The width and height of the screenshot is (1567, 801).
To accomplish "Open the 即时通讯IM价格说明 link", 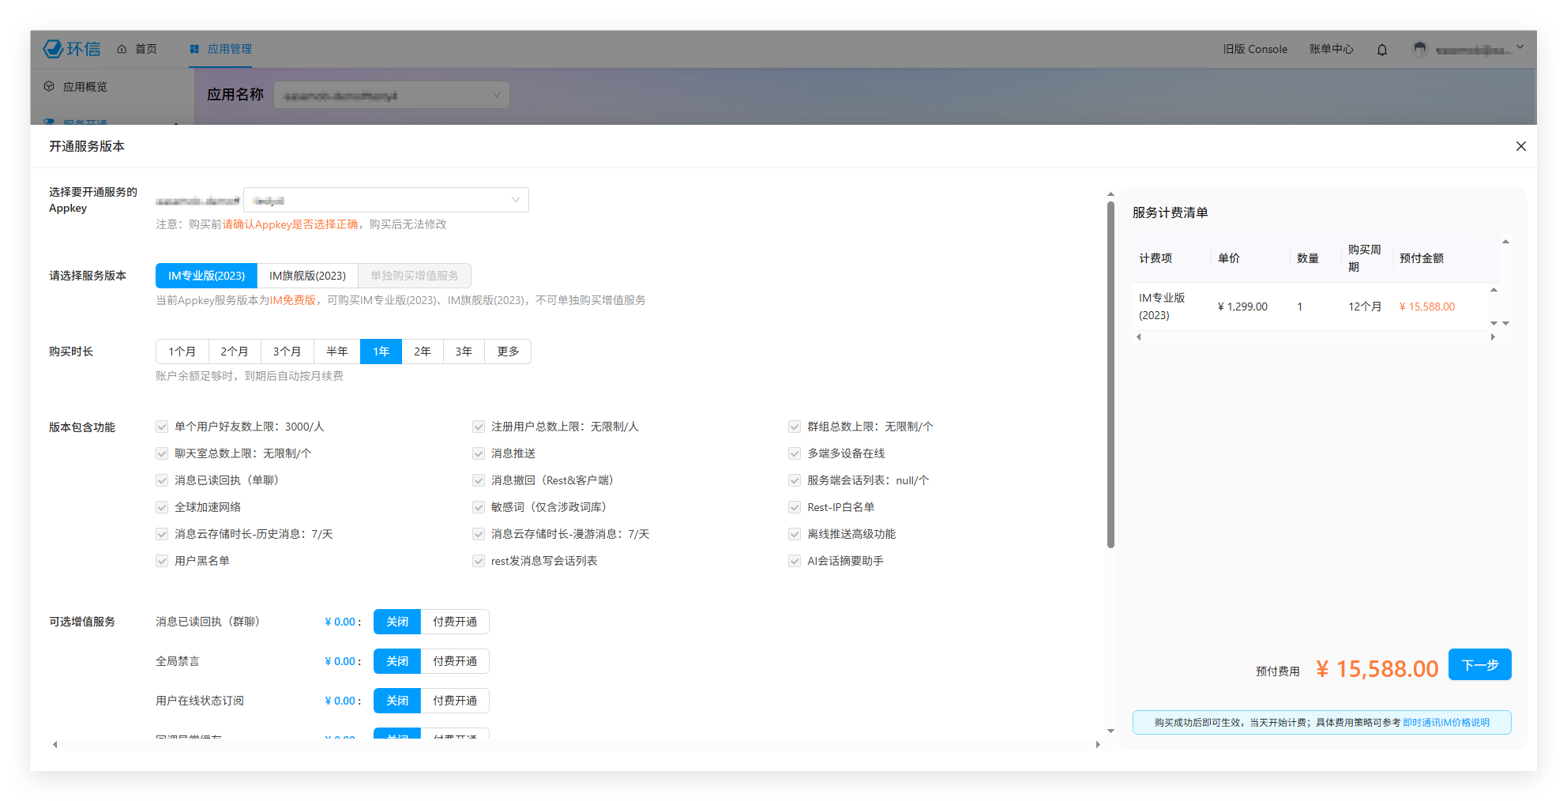I will [x=1445, y=723].
